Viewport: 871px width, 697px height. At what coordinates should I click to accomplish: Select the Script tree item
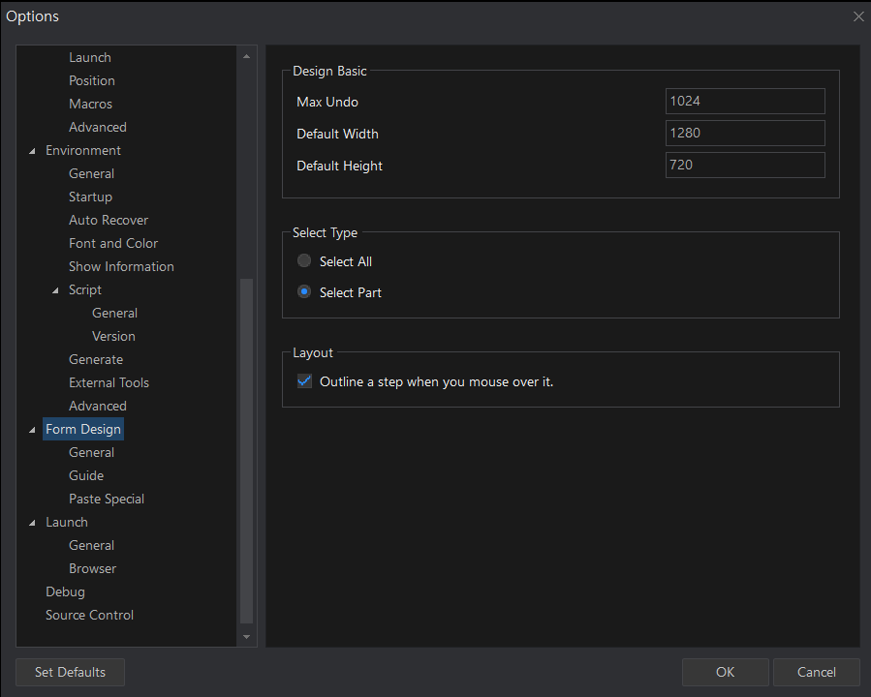(x=85, y=289)
